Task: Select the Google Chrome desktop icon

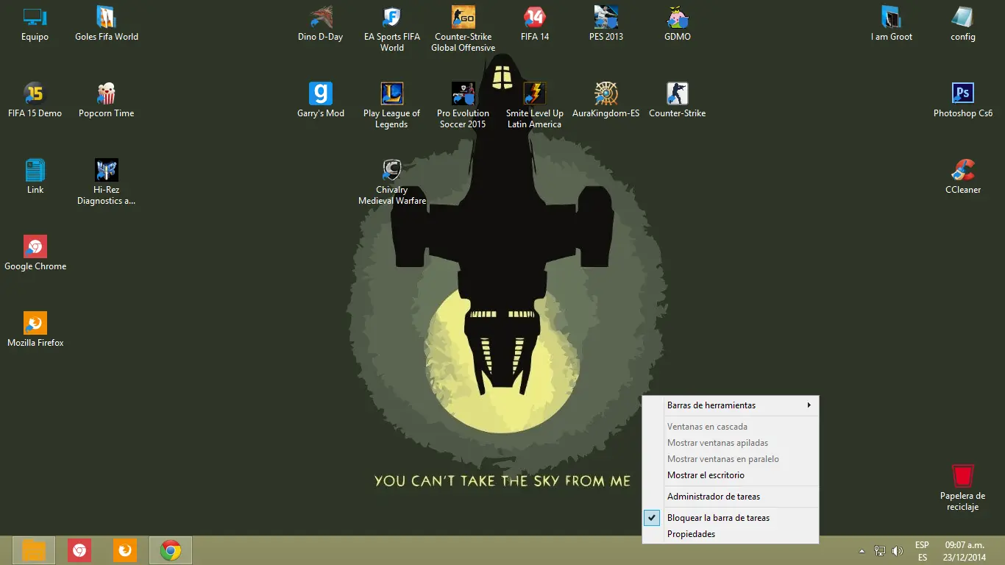Action: click(x=35, y=254)
